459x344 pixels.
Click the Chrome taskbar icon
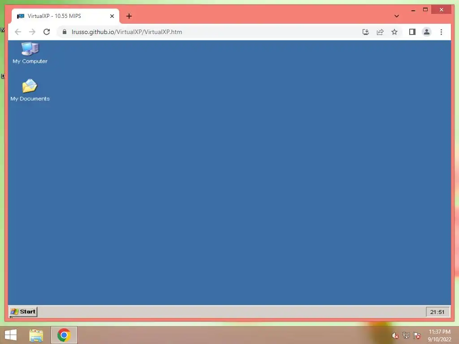[64, 335]
